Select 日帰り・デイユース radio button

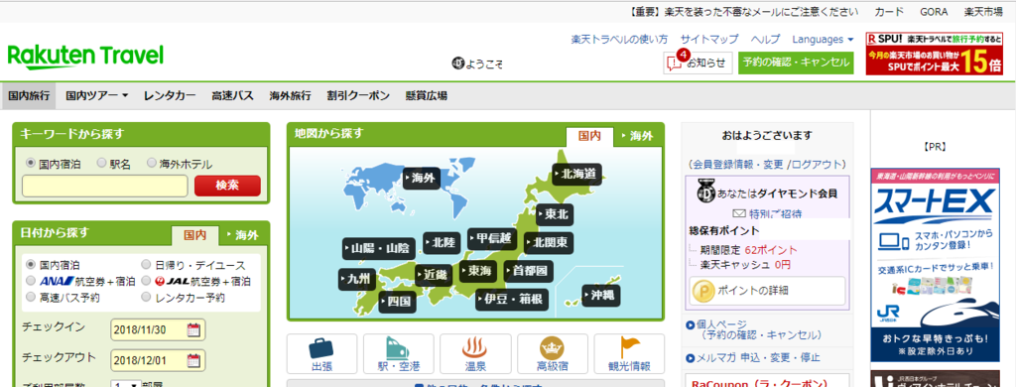click(147, 265)
